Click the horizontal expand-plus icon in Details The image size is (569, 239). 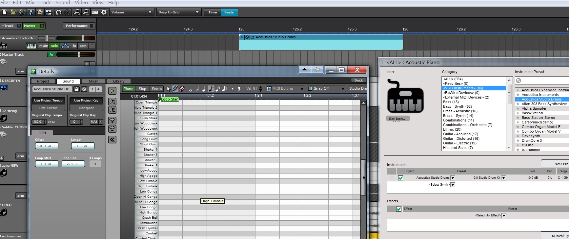pos(112,120)
